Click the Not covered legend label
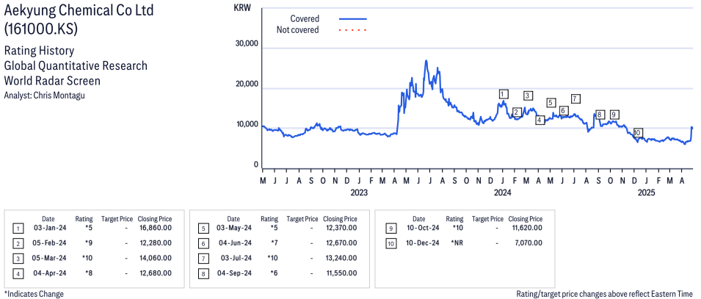The height and width of the screenshot is (299, 701). [298, 30]
